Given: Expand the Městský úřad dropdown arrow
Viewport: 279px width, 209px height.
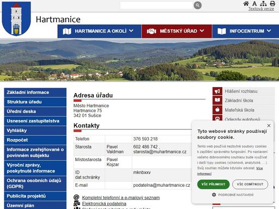Looking at the screenshot, I should point(202,31).
